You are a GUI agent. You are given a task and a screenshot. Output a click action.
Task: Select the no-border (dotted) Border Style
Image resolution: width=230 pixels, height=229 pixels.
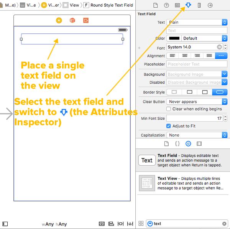[174, 92]
